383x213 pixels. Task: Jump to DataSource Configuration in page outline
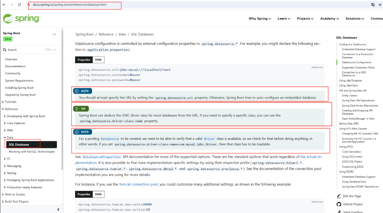pos(357,62)
